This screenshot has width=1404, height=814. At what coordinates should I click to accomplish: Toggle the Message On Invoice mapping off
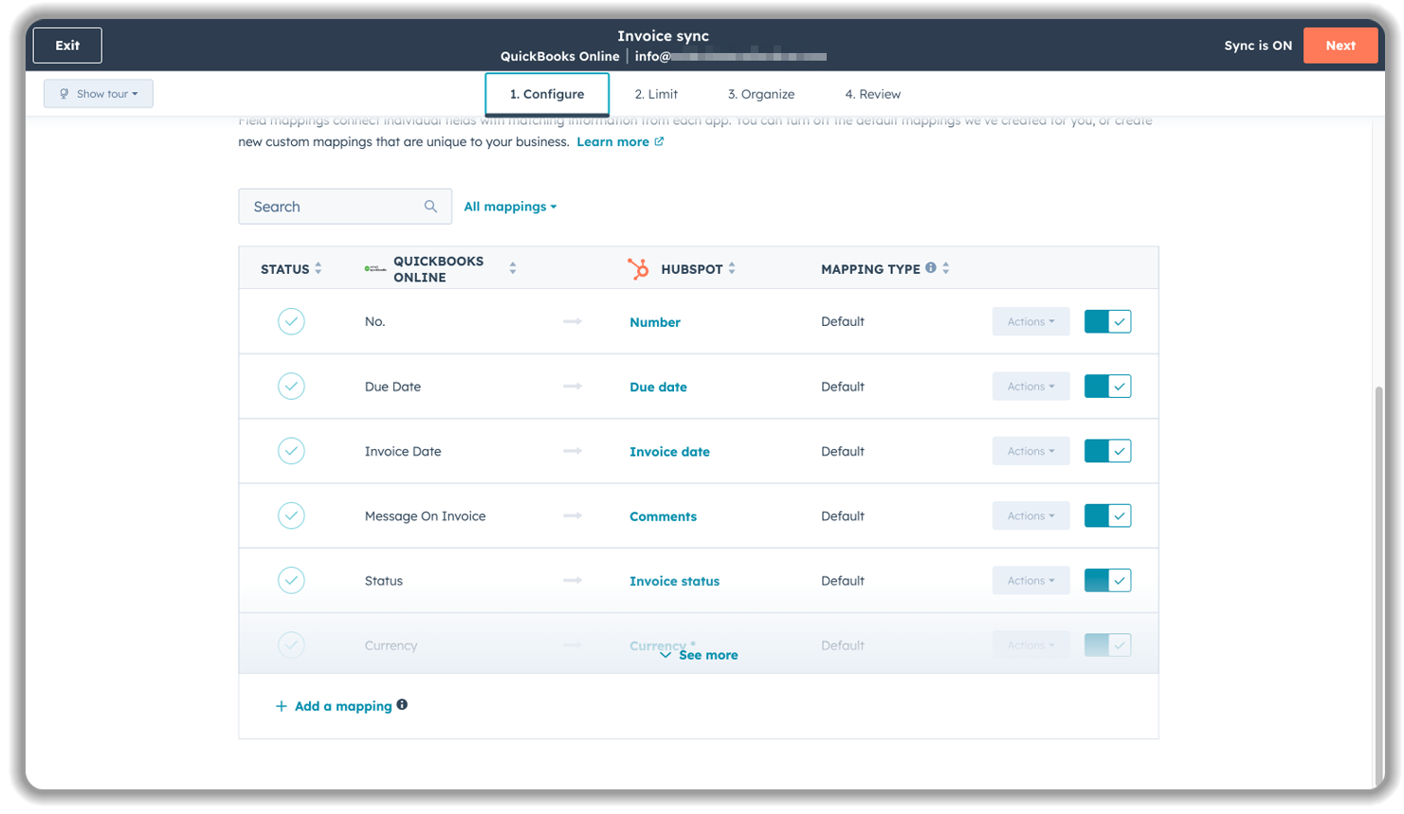pyautogui.click(x=1107, y=516)
